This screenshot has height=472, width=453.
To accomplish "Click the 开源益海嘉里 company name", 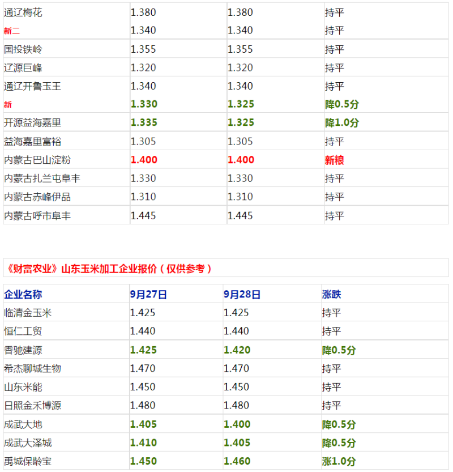I will click(x=32, y=123).
